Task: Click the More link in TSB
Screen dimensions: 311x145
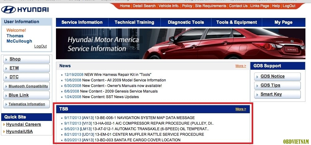Action: point(241,109)
